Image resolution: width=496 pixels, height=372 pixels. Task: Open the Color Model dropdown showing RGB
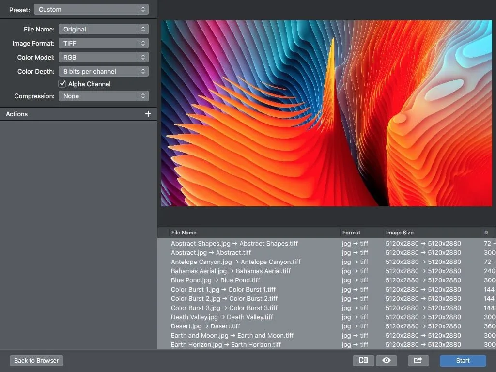point(103,57)
